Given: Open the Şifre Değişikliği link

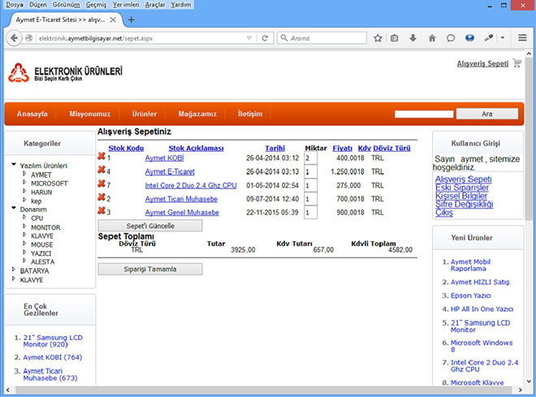Looking at the screenshot, I should click(465, 205).
